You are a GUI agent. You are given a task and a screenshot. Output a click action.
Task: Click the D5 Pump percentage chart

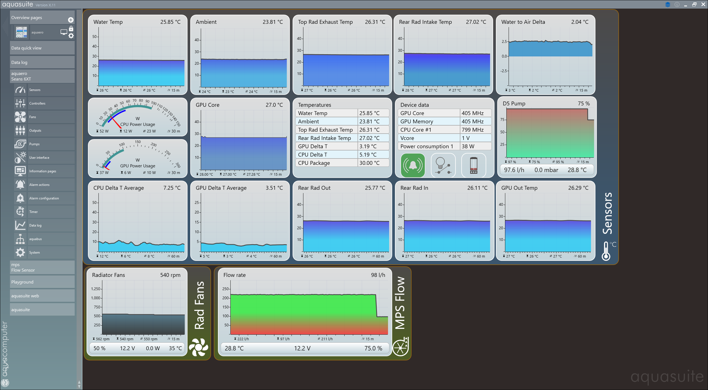pos(550,133)
